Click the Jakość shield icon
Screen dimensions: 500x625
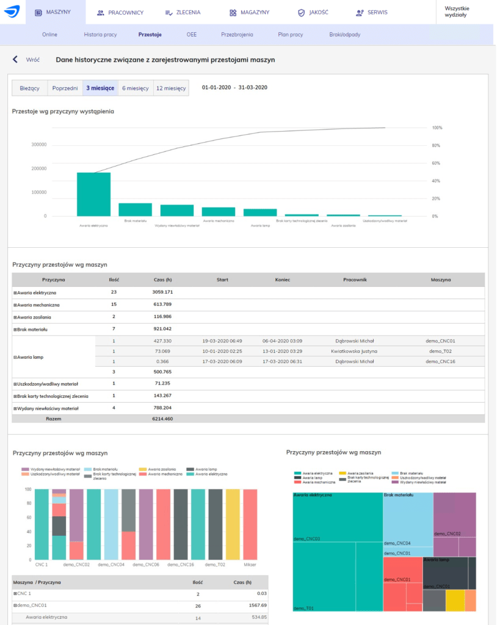tap(301, 12)
